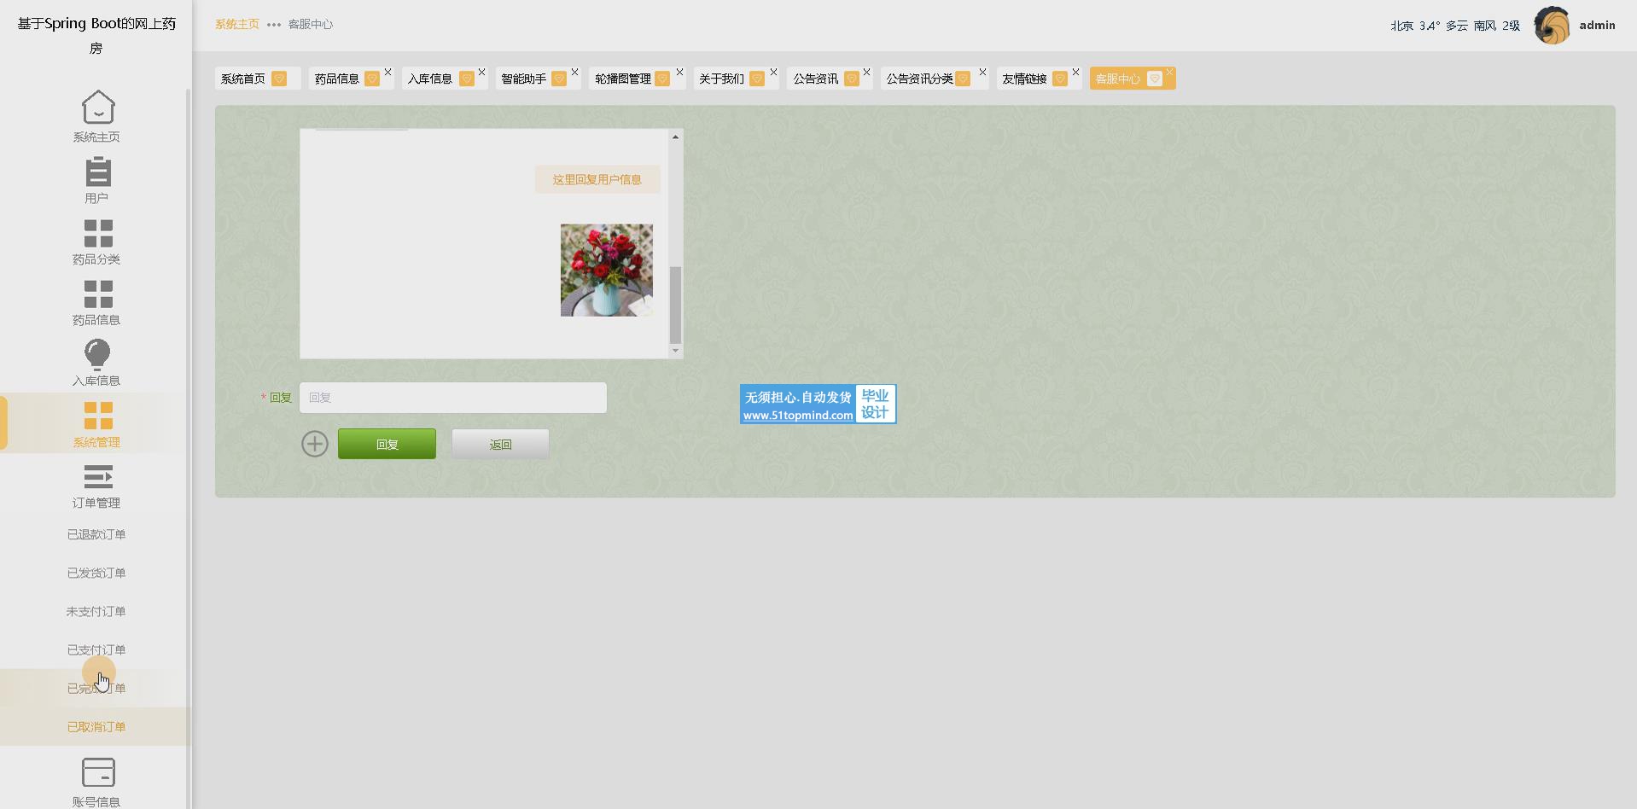This screenshot has width=1637, height=809.
Task: Expand the 订单管理 sidebar section
Action: pyautogui.click(x=96, y=486)
